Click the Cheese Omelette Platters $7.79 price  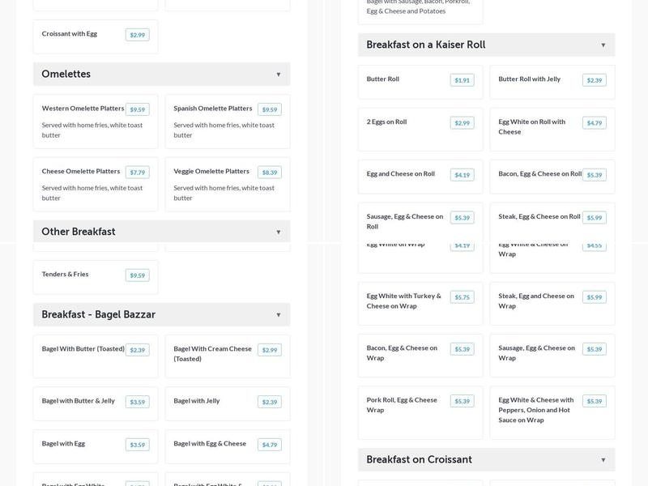click(137, 173)
